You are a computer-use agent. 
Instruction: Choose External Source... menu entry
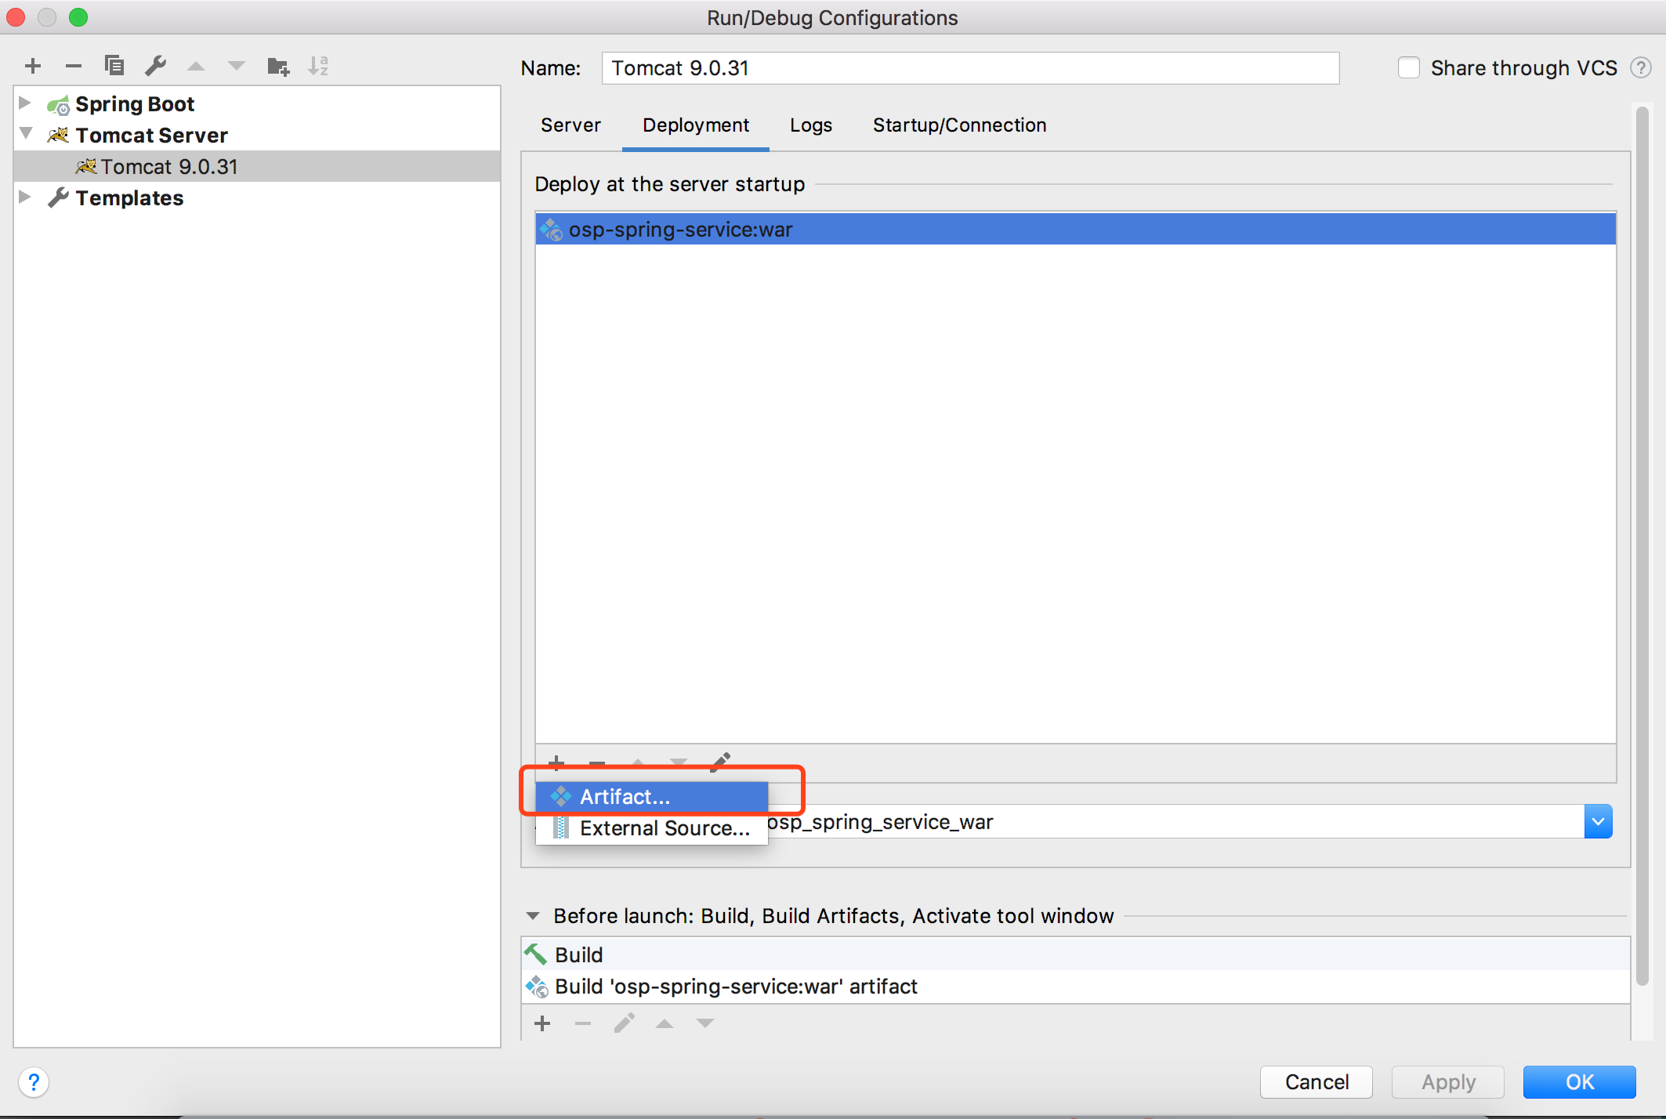pos(663,828)
